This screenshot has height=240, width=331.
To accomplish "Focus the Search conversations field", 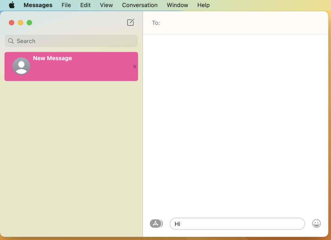I will click(x=71, y=41).
